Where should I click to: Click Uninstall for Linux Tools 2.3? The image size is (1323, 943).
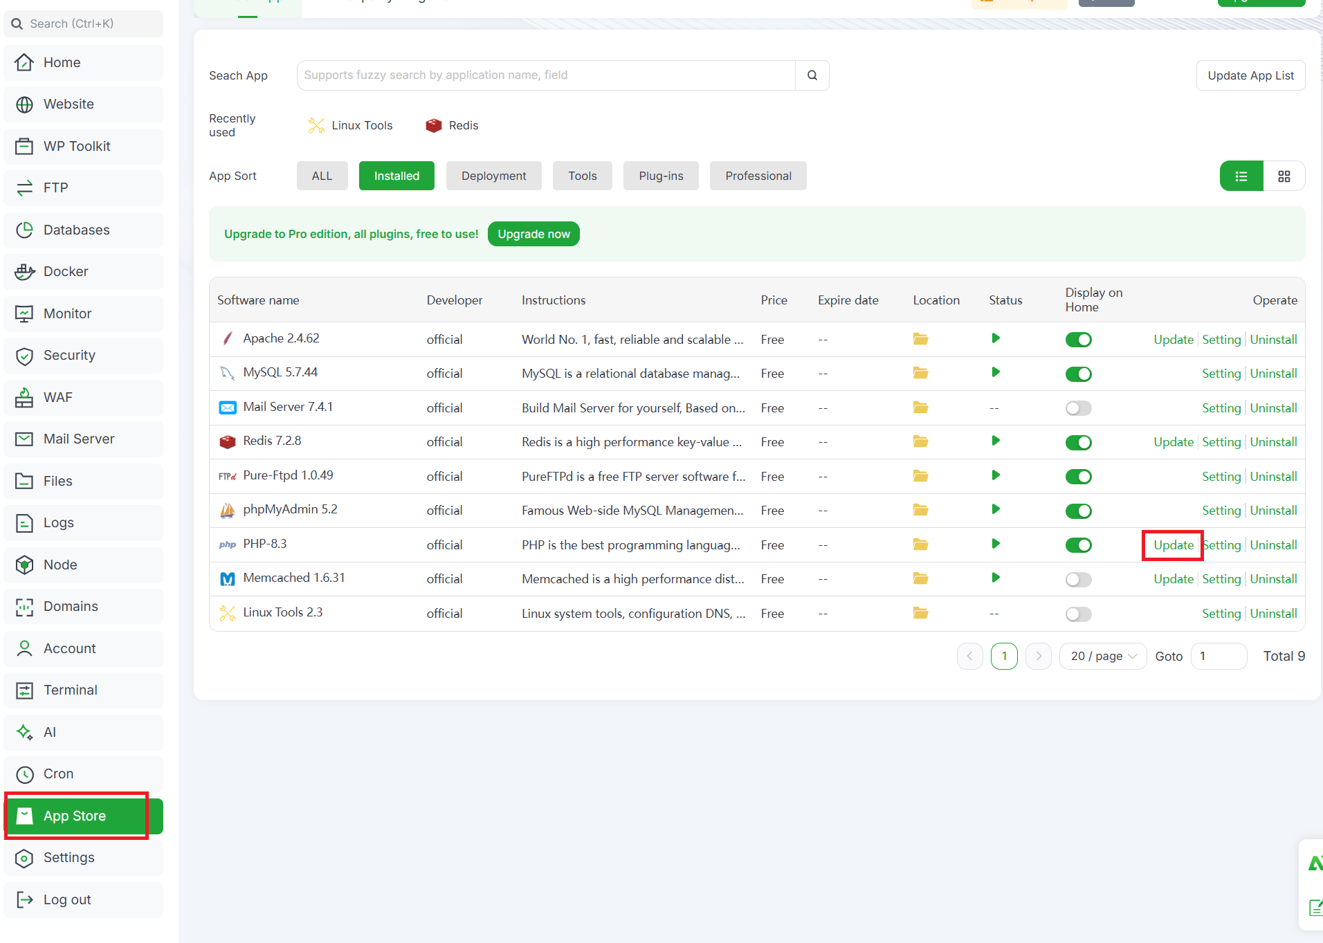1274,614
